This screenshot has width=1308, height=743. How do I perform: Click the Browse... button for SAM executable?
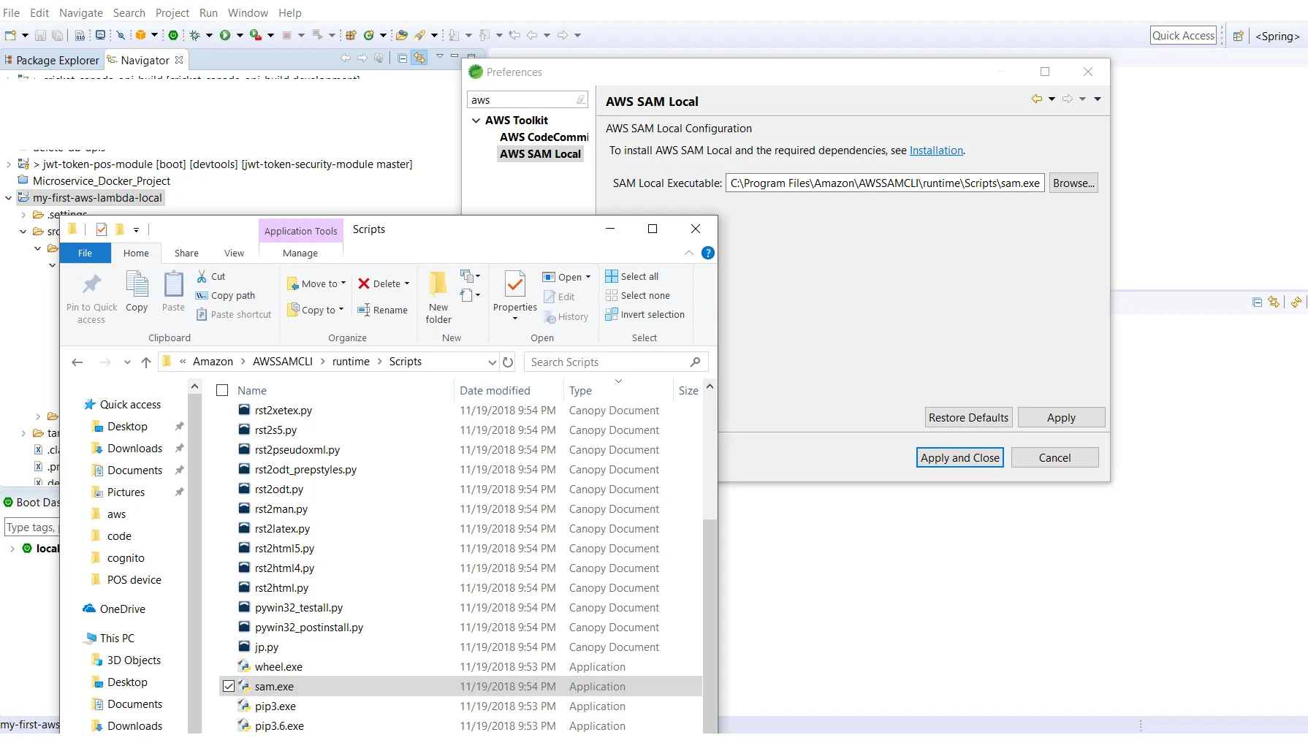pos(1074,183)
